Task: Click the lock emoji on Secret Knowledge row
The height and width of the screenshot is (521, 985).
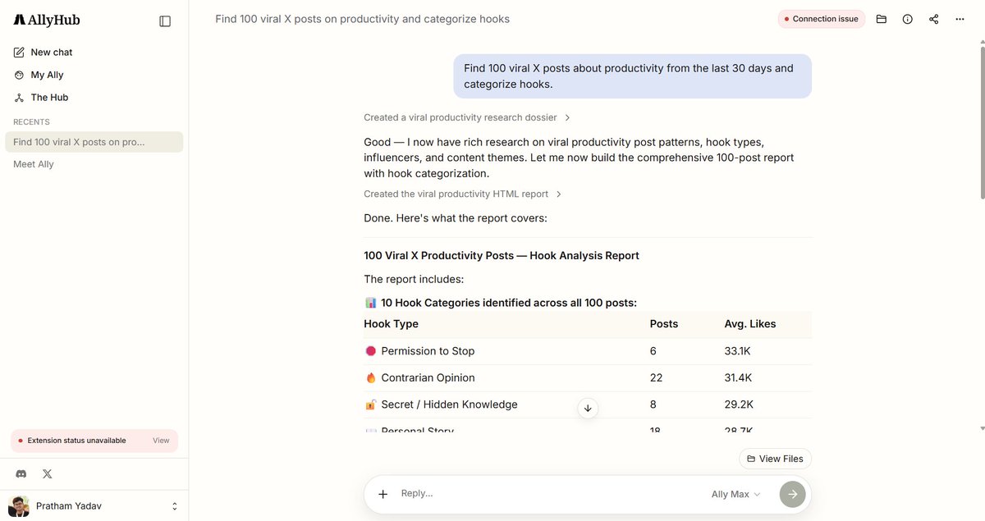Action: 371,404
